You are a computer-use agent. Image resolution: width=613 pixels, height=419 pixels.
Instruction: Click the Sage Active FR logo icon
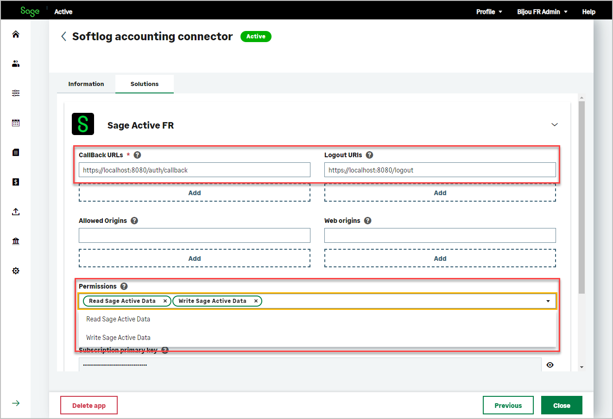tap(83, 124)
